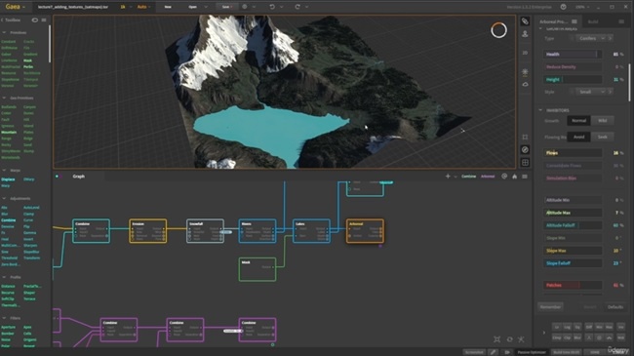The height and width of the screenshot is (356, 634).
Task: Click the redo arrow icon
Action: pyautogui.click(x=297, y=7)
